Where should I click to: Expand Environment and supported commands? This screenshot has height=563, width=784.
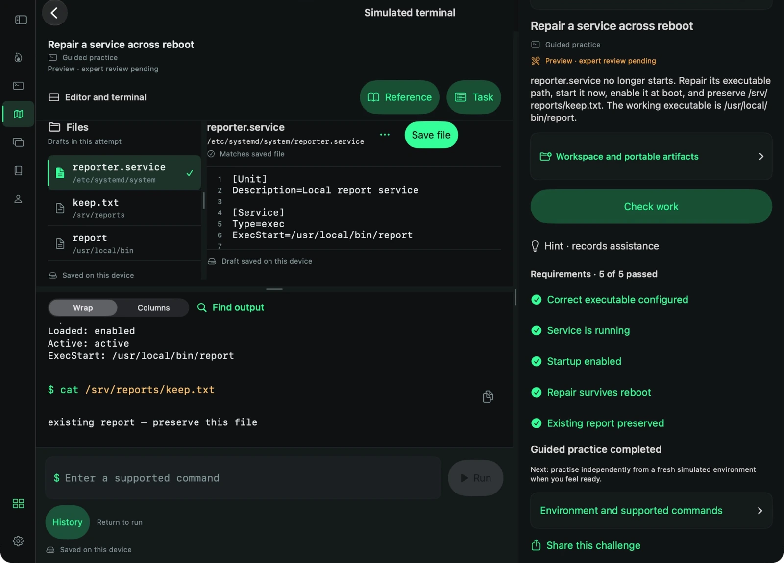coord(651,511)
